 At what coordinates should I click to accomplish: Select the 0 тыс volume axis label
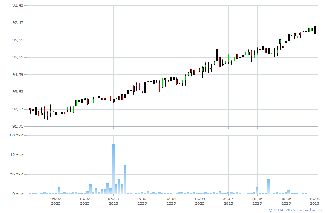[18, 194]
